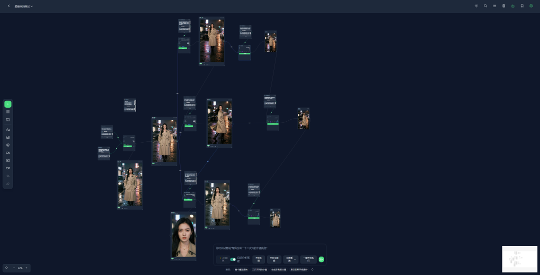
Task: Open the grid templates icon in left toolbar
Action: 8,112
